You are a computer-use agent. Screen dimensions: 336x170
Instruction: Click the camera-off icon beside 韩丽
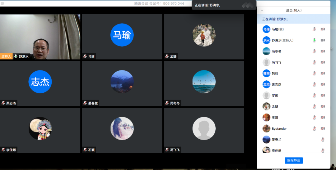323,74
